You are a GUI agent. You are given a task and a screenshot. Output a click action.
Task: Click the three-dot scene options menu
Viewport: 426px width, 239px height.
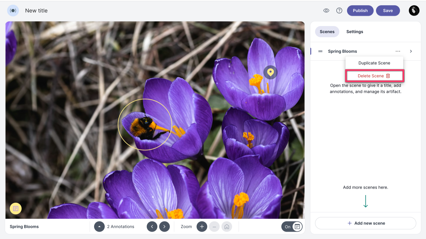click(x=398, y=51)
